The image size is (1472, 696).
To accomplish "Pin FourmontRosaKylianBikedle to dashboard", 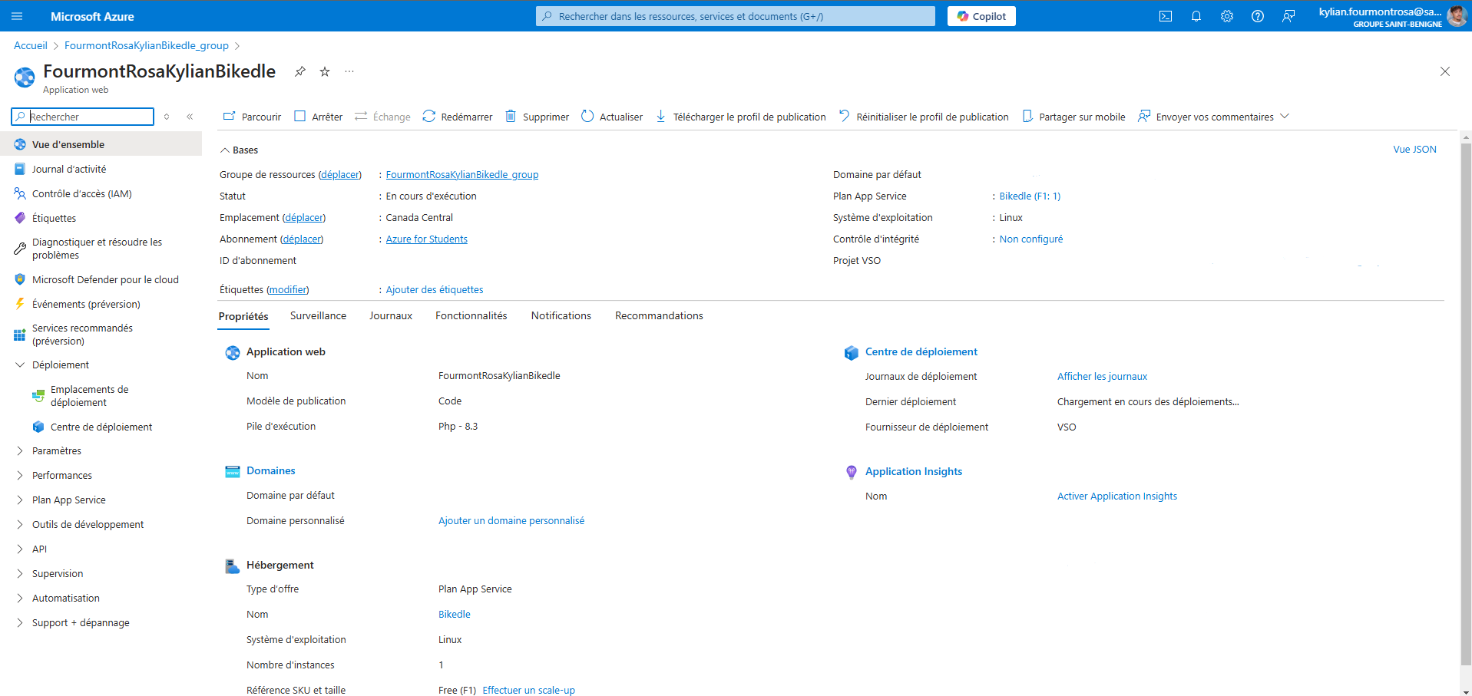I will click(300, 71).
